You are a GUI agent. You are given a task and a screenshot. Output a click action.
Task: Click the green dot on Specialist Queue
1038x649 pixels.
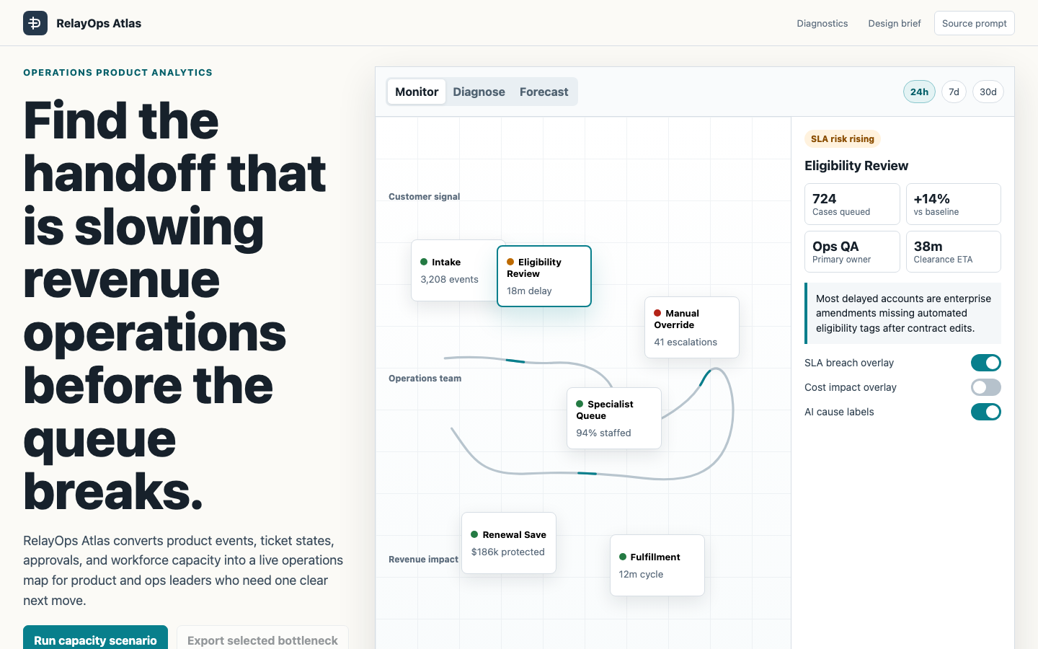click(x=580, y=404)
